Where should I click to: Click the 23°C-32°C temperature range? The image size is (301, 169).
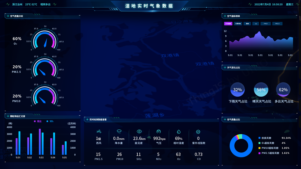pyautogui.click(x=31, y=4)
